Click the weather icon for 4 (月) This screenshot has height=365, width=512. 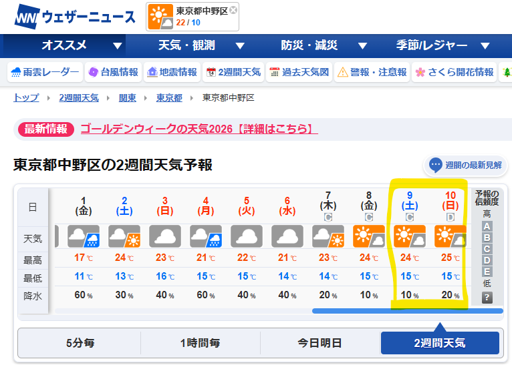(x=206, y=236)
